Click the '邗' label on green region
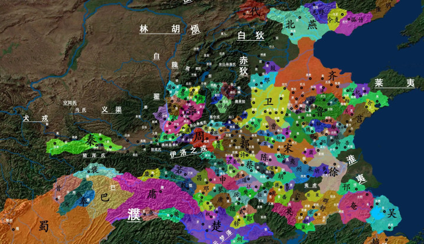424x244 pixels. tap(347, 187)
